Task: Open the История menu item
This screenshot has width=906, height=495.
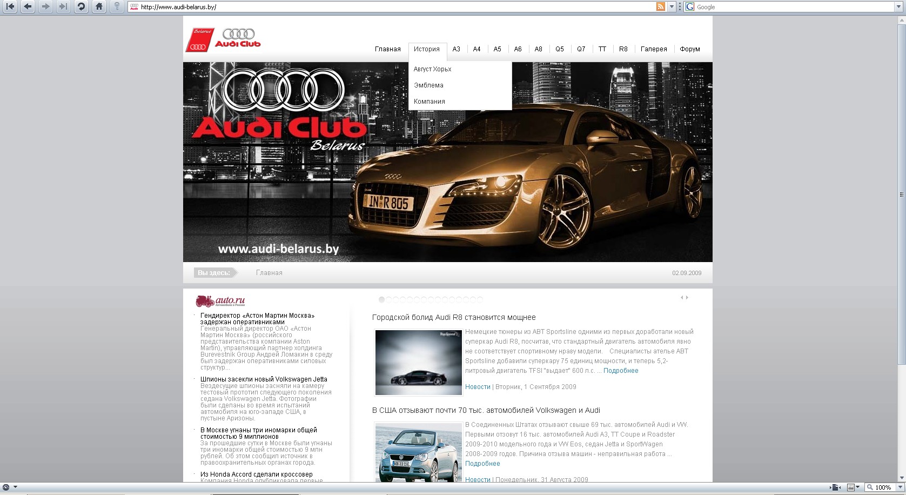Action: [x=427, y=49]
